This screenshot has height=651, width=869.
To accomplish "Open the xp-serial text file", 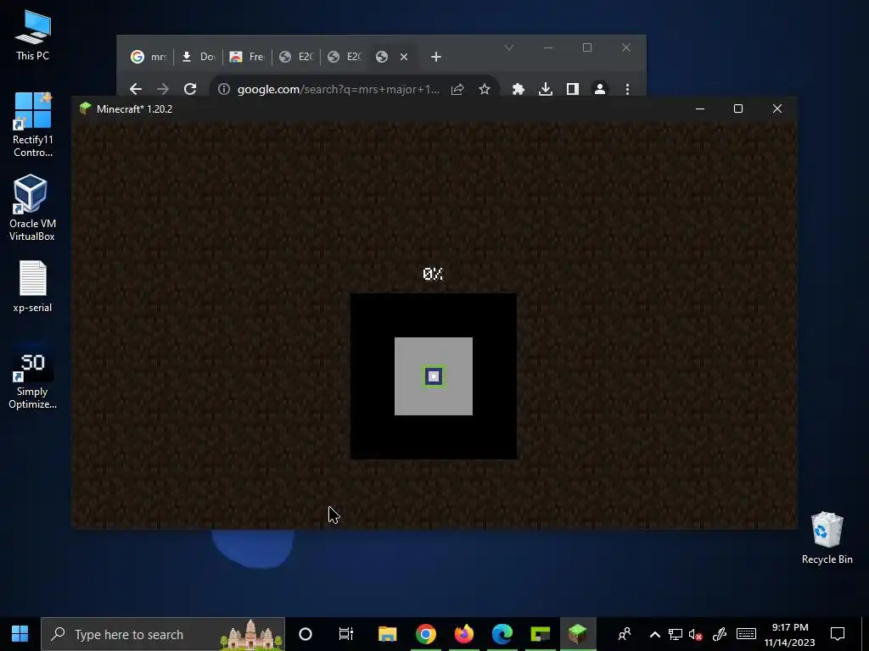I will (33, 287).
